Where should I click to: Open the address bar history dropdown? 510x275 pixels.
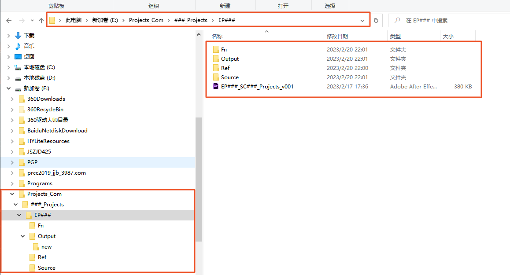pos(362,21)
